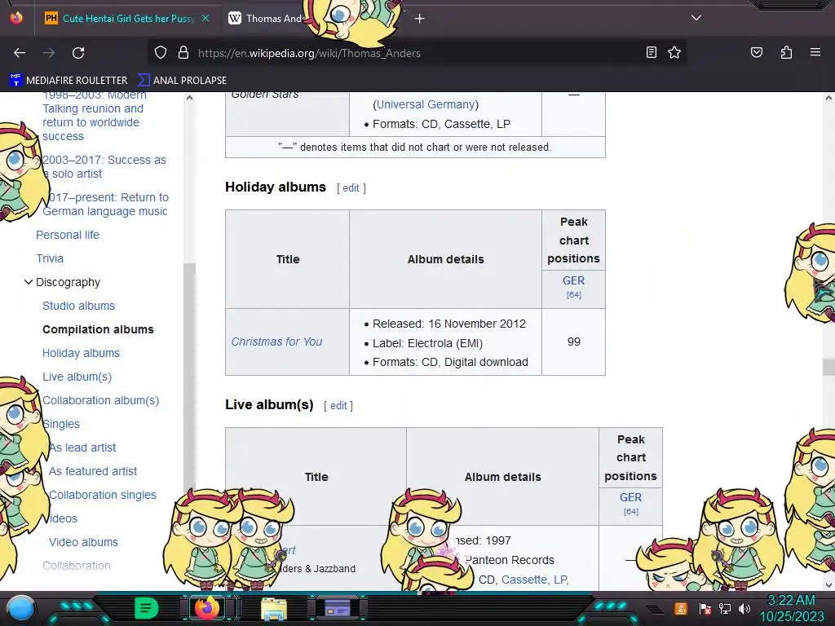The image size is (835, 626).
Task: Open Video albums in the sidebar
Action: tap(84, 542)
